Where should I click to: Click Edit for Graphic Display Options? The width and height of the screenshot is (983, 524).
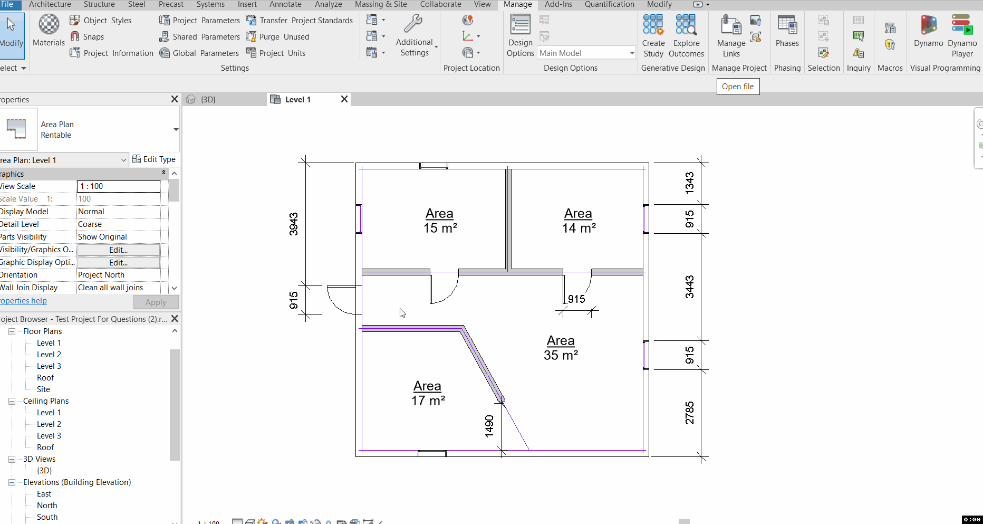[x=119, y=263]
